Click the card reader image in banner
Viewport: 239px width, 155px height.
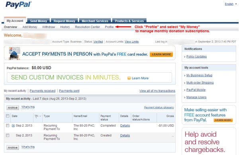14,53
